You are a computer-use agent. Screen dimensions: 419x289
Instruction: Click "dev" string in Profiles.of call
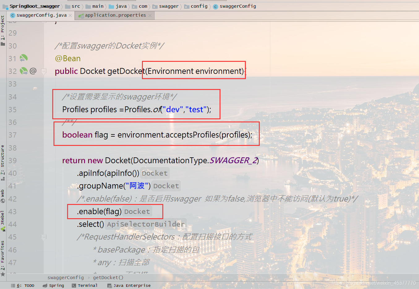(173, 109)
